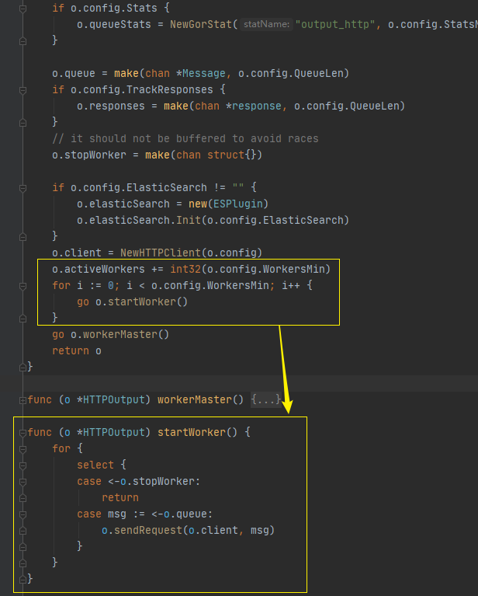
Task: Fold the 'if o.config.TrackResponses' block
Action: pos(23,90)
